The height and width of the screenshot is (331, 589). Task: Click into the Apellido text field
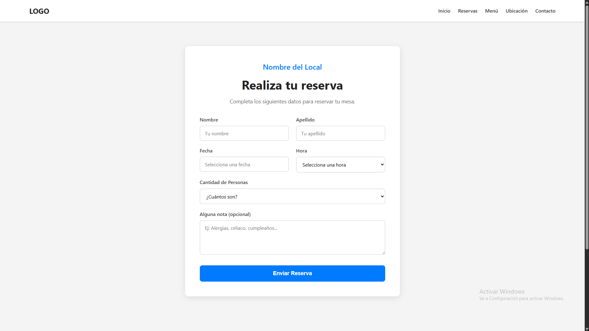340,133
